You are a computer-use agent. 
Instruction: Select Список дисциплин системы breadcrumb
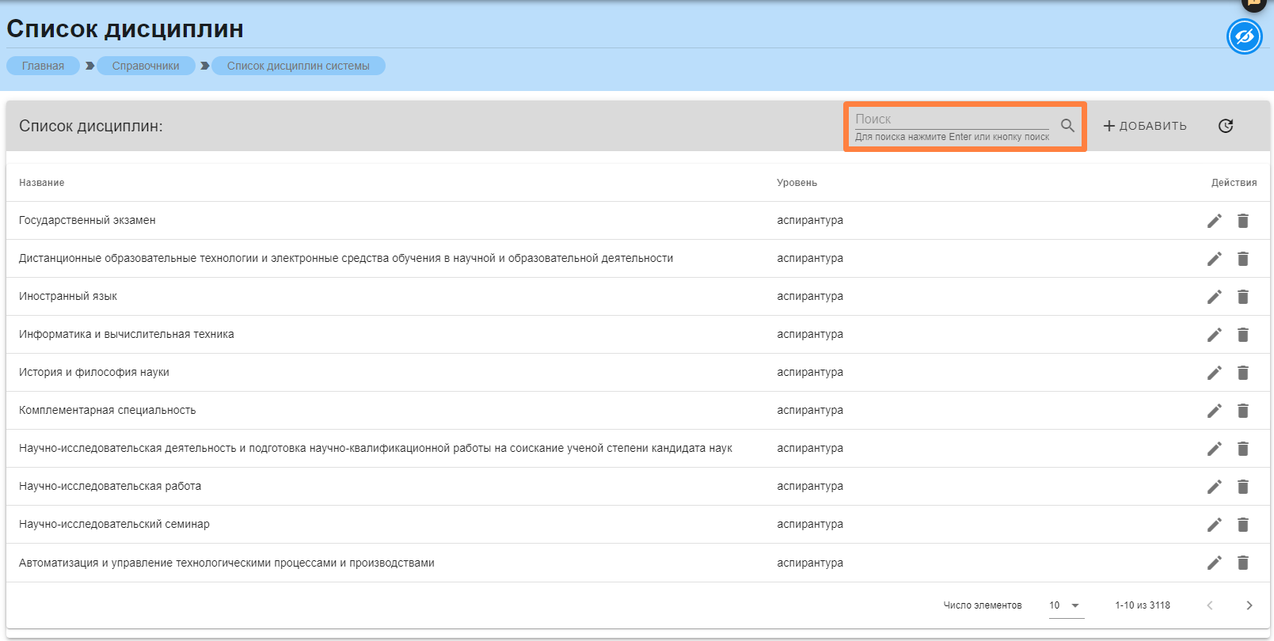click(x=298, y=66)
